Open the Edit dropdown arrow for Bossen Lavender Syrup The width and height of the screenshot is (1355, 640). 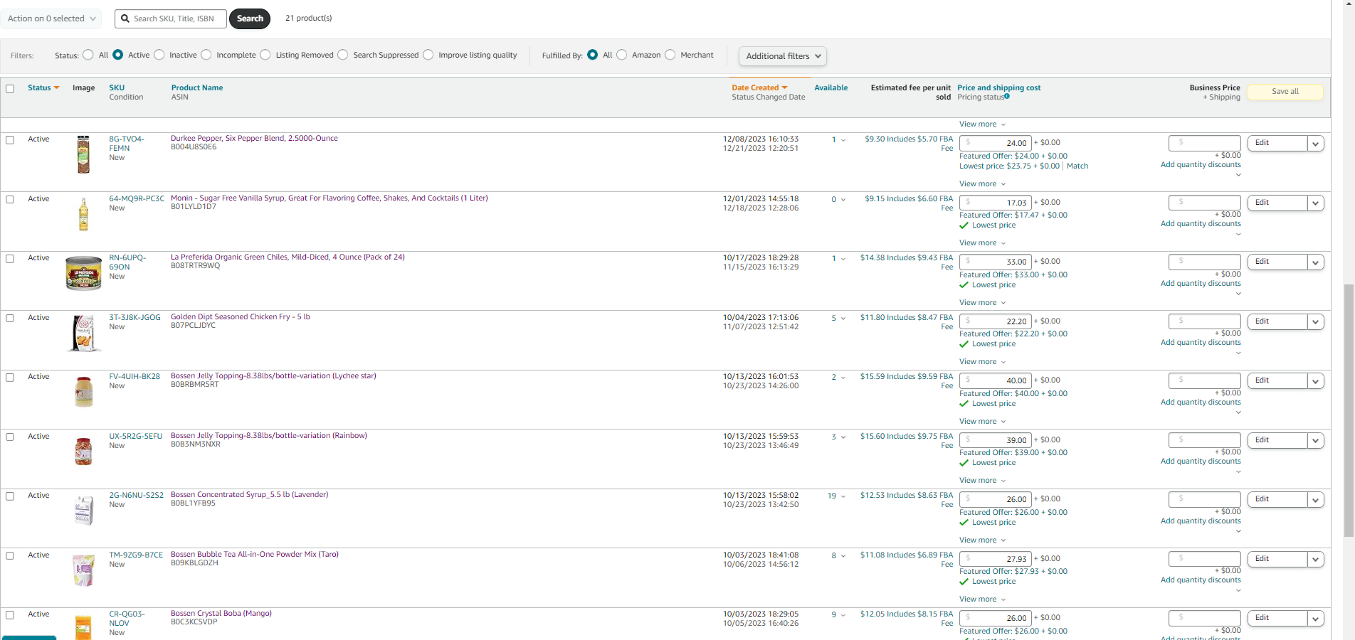tap(1316, 500)
